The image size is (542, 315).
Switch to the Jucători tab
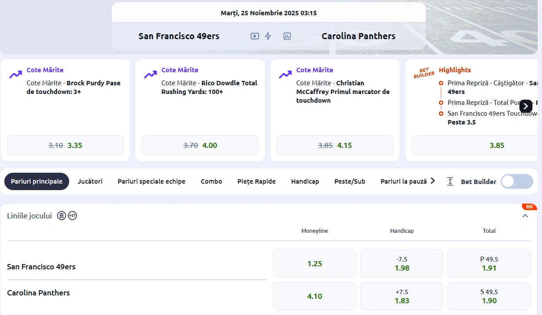(90, 181)
